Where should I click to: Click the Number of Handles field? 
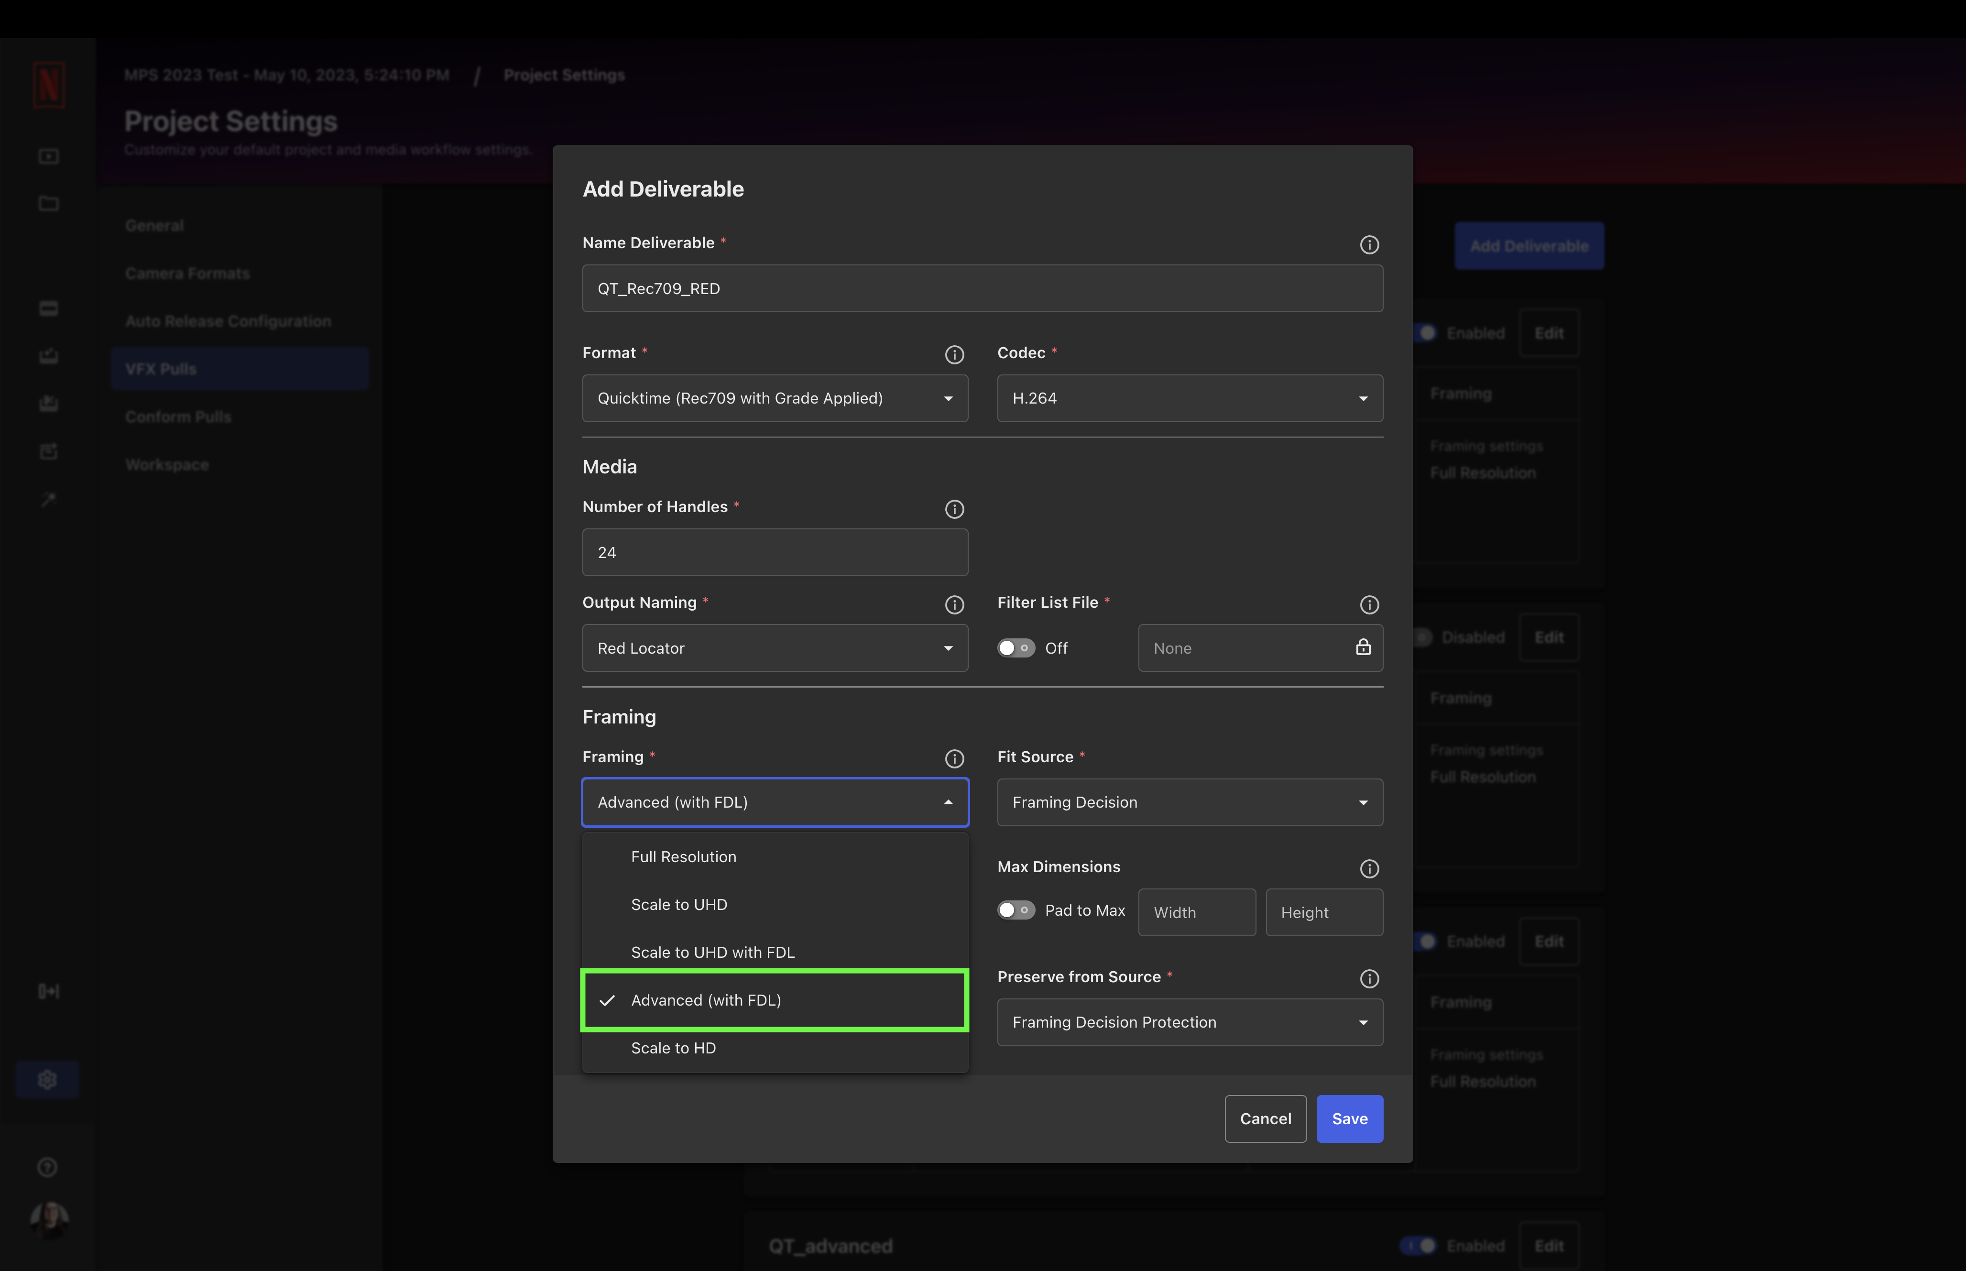pyautogui.click(x=775, y=552)
